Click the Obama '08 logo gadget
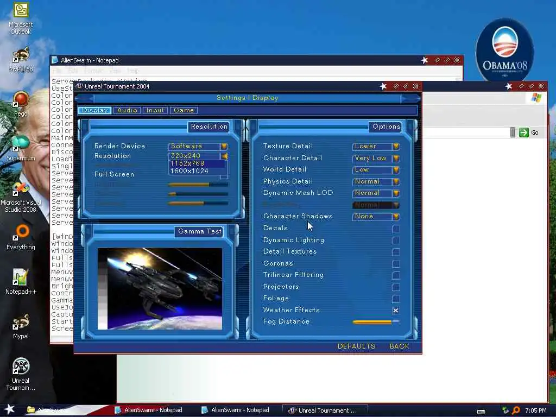Screen dimensions: 556x417 point(504,49)
